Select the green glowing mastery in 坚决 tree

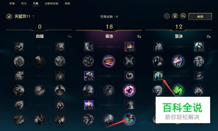[x=178, y=90]
